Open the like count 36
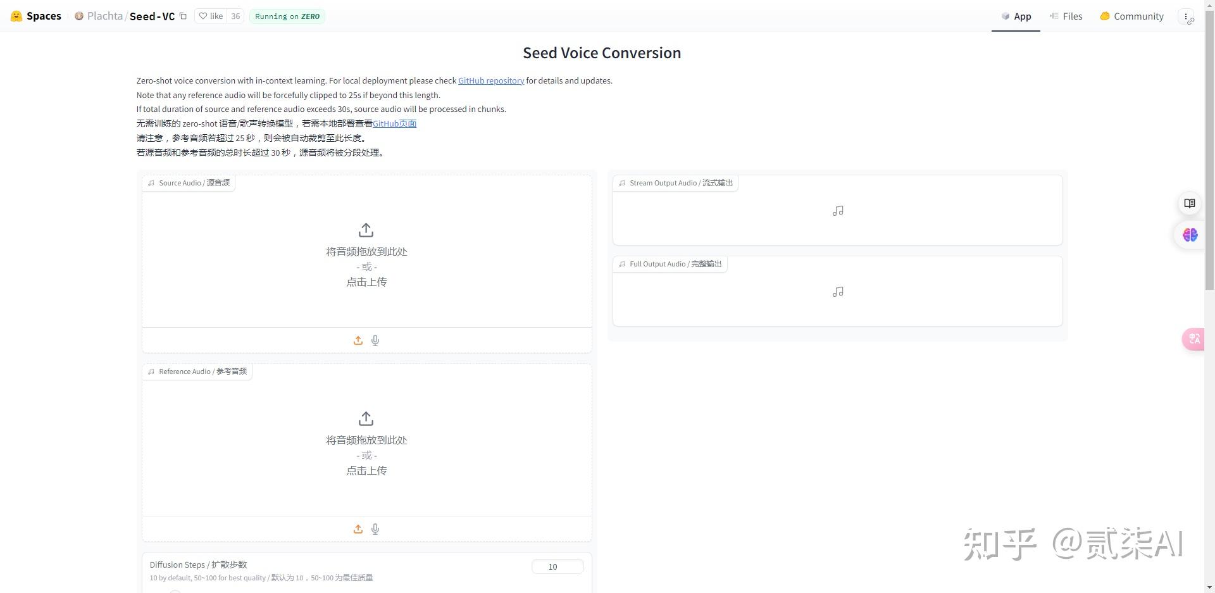 click(235, 16)
